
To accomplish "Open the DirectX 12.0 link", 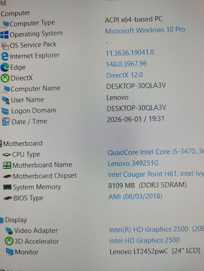I will tap(125, 75).
